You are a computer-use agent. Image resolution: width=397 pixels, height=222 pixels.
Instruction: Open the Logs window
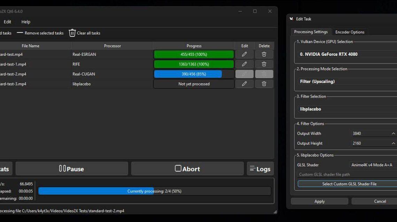click(x=260, y=169)
